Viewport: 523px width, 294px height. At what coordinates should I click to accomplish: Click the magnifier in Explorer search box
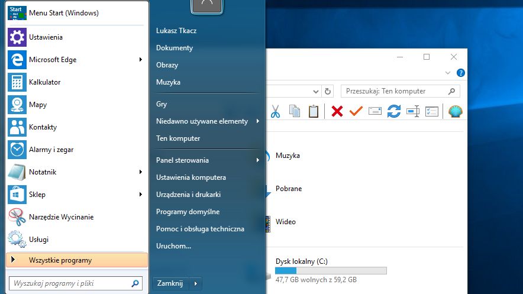coord(451,91)
